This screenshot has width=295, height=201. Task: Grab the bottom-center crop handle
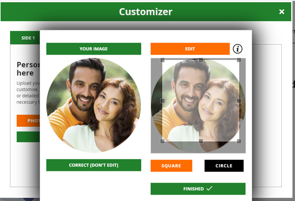(201, 141)
